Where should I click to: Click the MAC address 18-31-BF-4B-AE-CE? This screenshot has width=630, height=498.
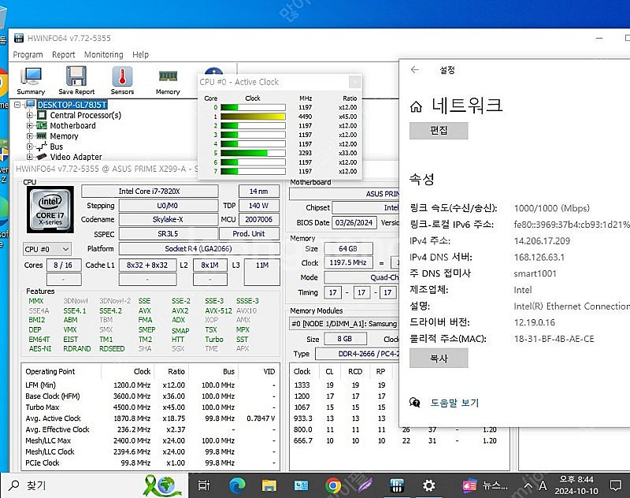[x=554, y=339]
